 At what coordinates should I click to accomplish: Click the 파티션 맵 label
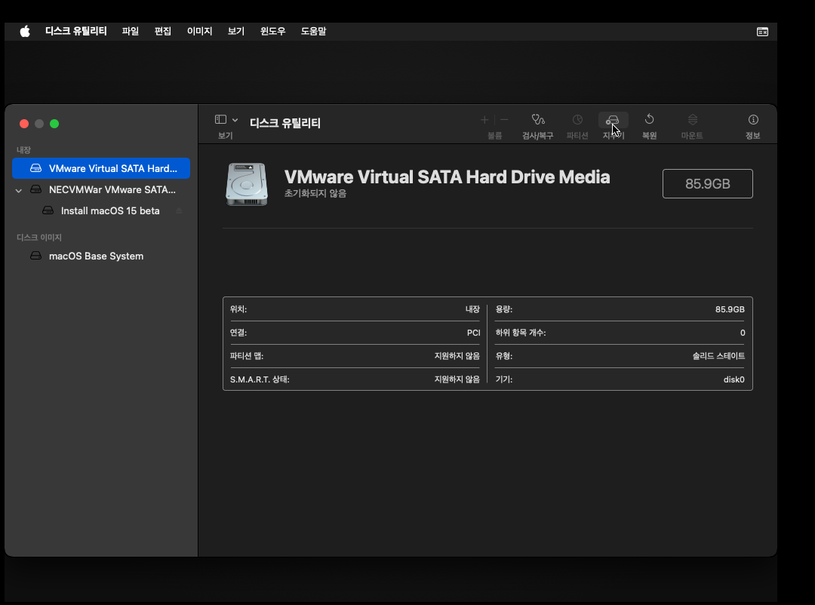[246, 356]
